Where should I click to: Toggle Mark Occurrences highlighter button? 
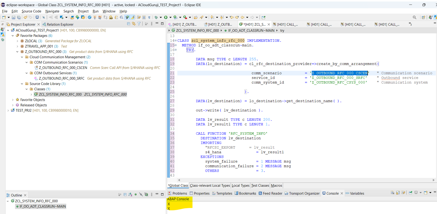pos(133,17)
